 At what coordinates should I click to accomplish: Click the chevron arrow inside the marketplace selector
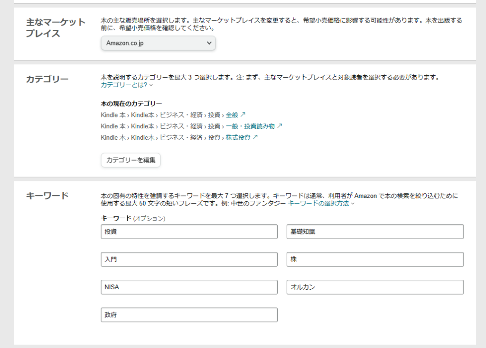click(x=209, y=43)
